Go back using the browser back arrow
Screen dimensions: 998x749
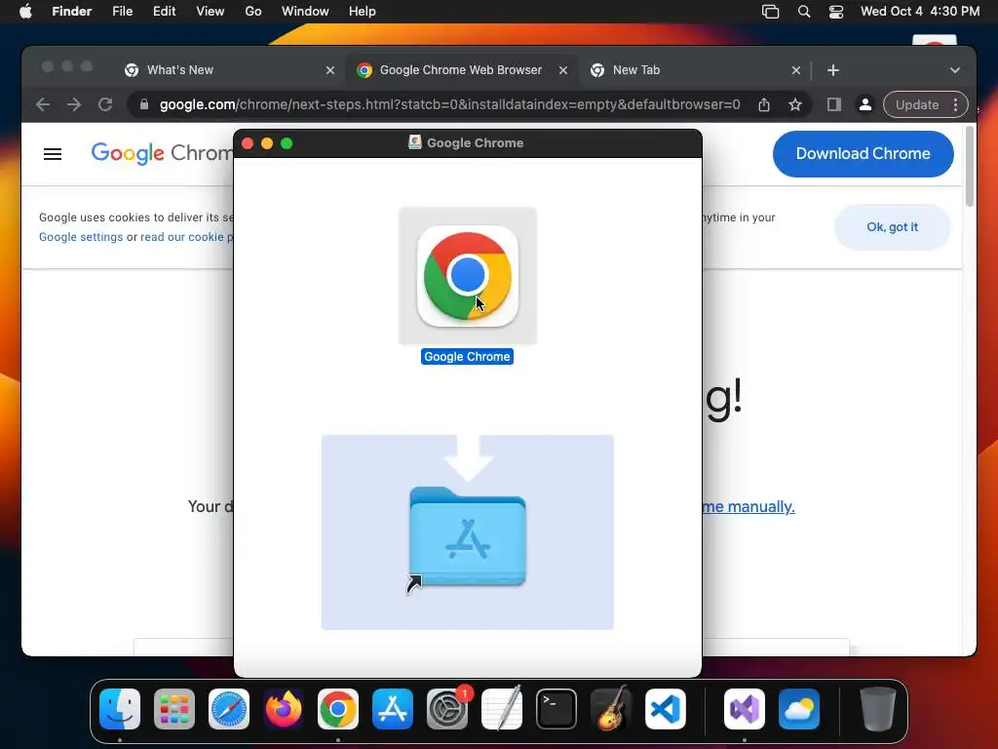[43, 104]
